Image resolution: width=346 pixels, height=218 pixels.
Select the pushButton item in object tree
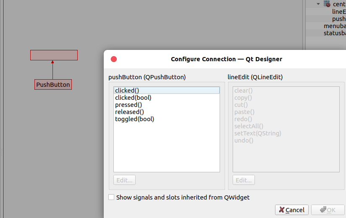coord(339,19)
